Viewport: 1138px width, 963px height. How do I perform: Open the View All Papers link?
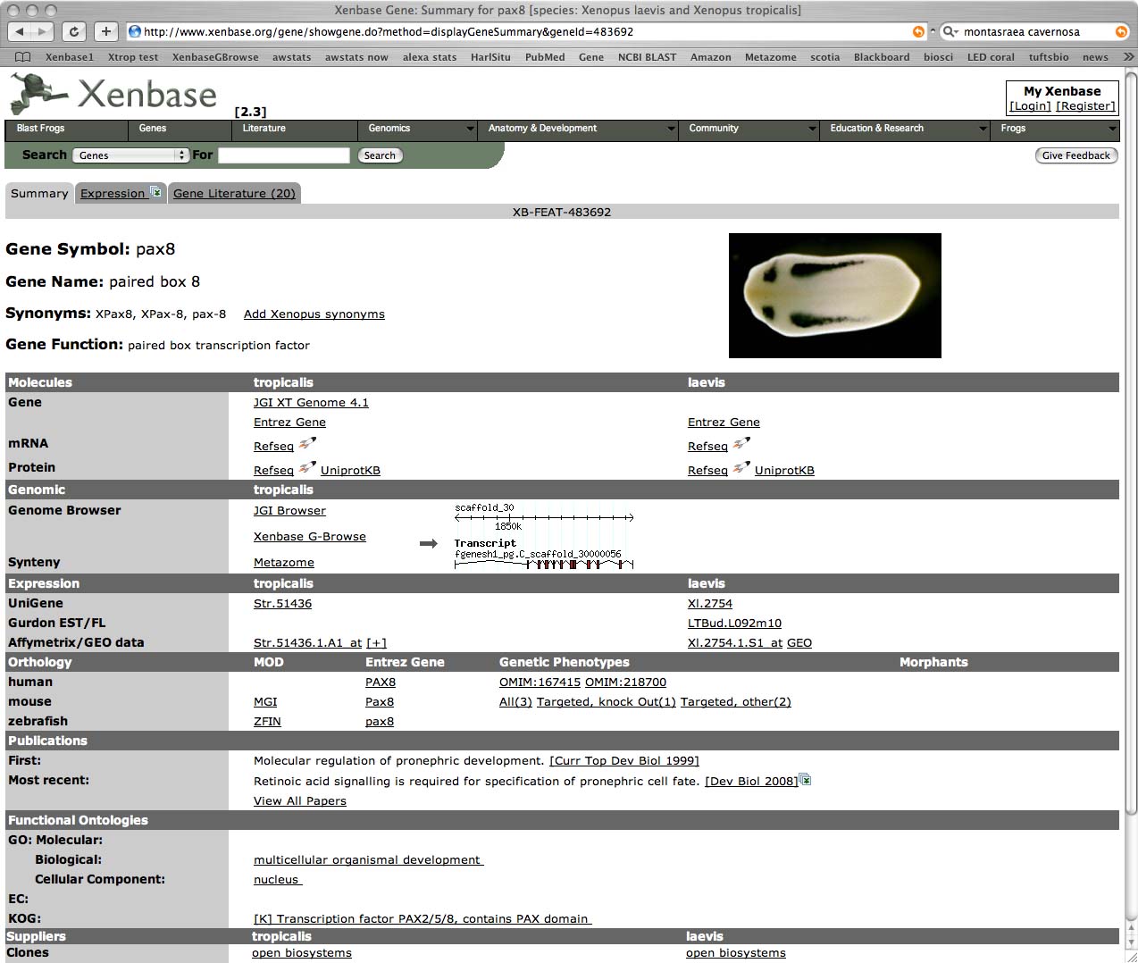click(x=299, y=800)
